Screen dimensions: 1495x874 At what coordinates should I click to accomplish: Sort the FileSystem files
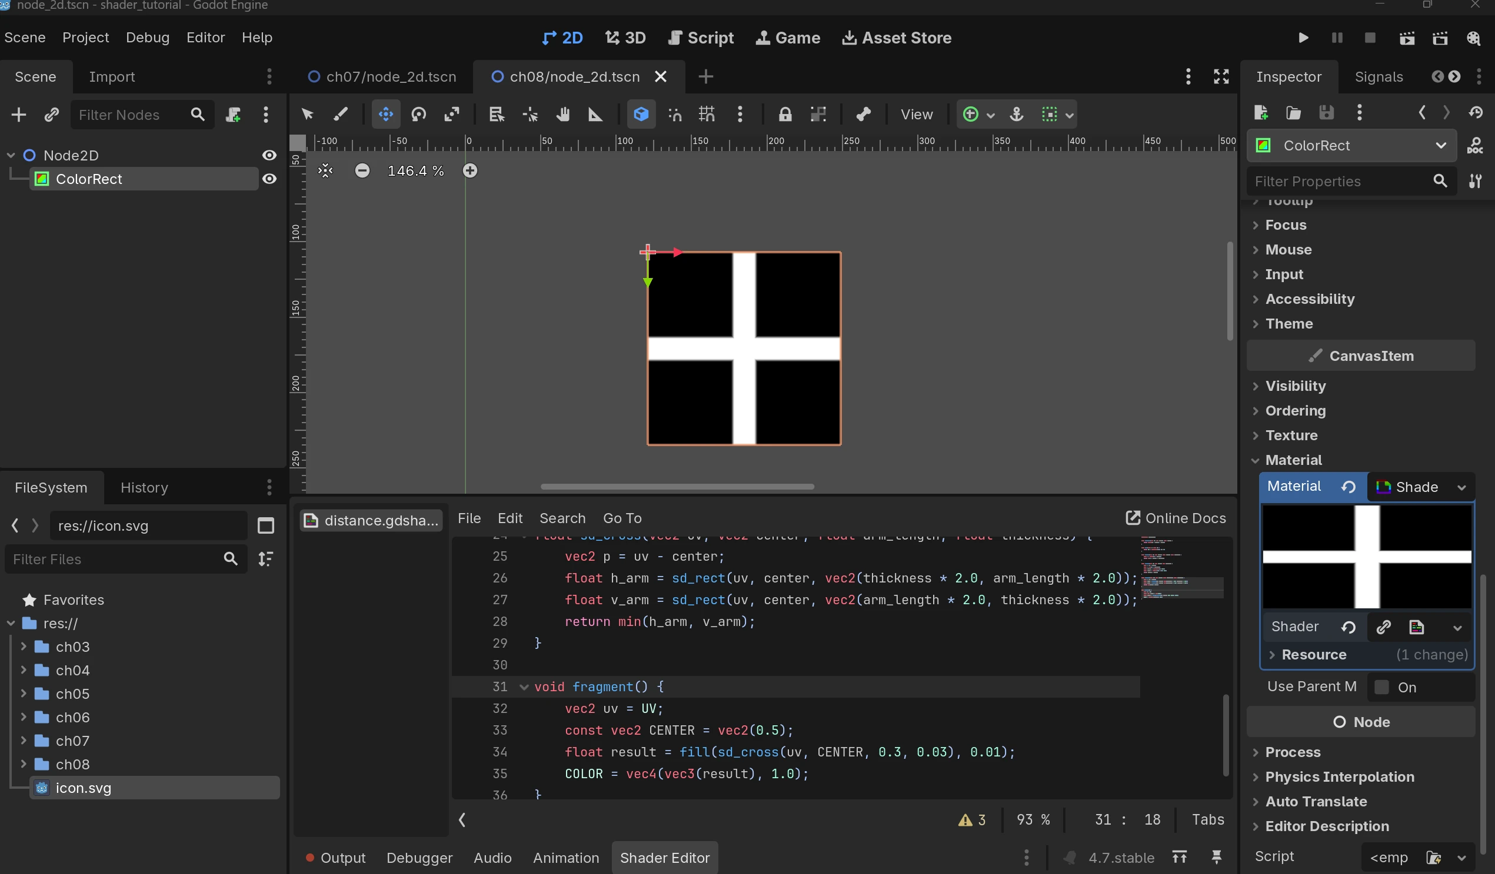point(266,559)
